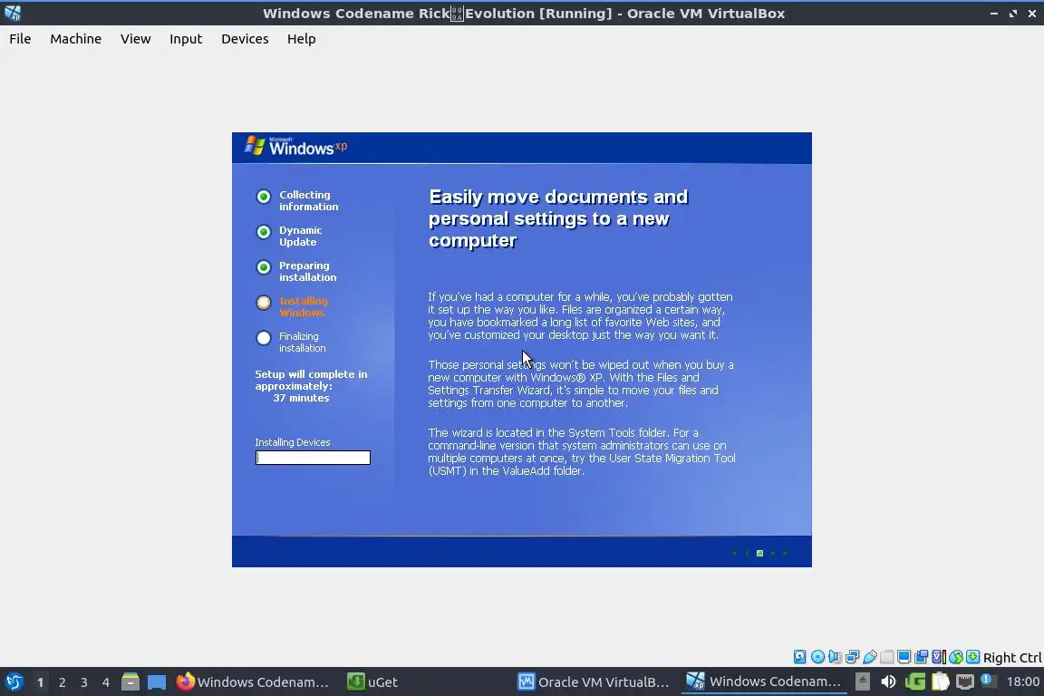Click the VirtualBox window title bar icon
The width and height of the screenshot is (1044, 696).
click(13, 13)
